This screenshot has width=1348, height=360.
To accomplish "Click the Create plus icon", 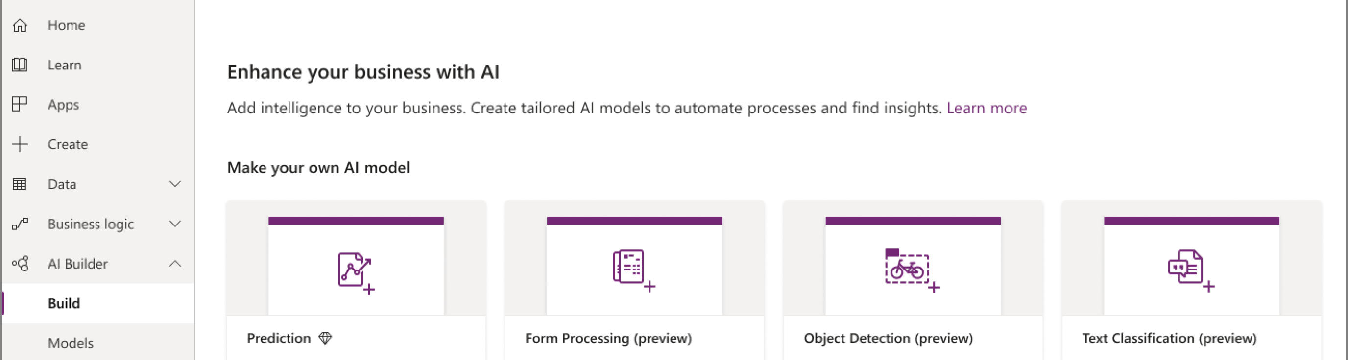I will click(x=20, y=144).
